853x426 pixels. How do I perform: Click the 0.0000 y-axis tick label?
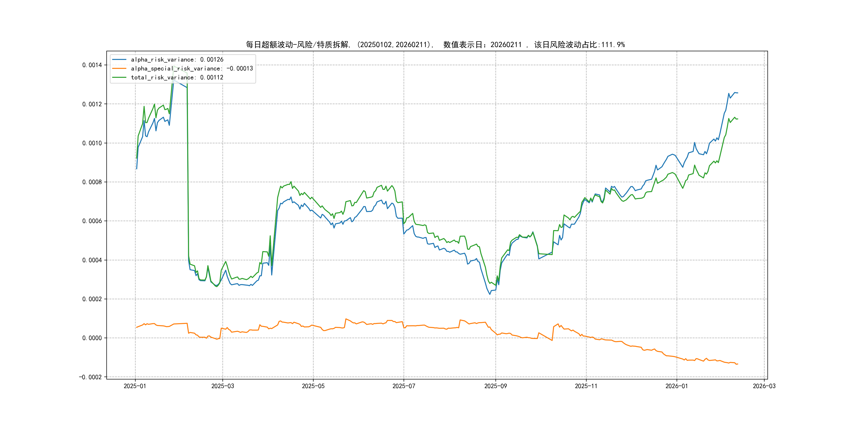coord(92,338)
